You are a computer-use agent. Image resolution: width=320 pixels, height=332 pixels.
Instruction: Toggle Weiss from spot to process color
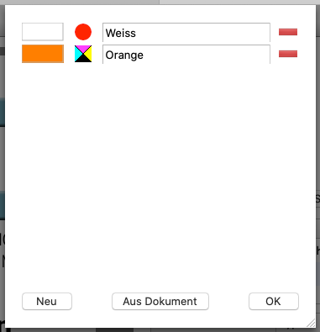coord(83,32)
